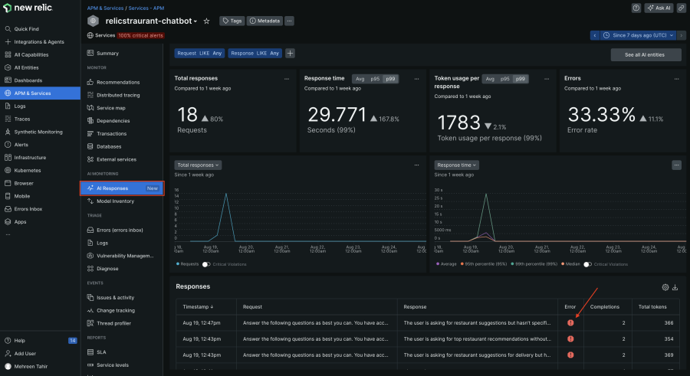Screen dimensions: 690x376
Task: Click the help question mark icon in header
Action: [x=636, y=8]
